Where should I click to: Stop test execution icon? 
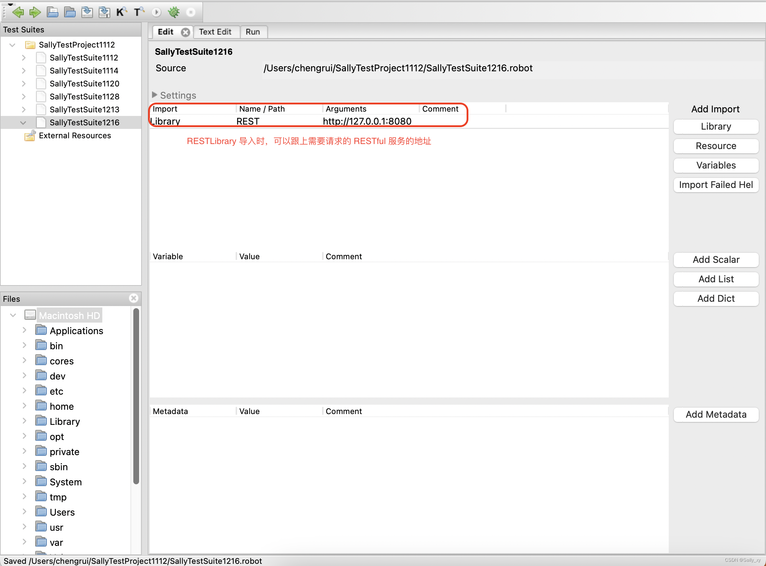(191, 12)
